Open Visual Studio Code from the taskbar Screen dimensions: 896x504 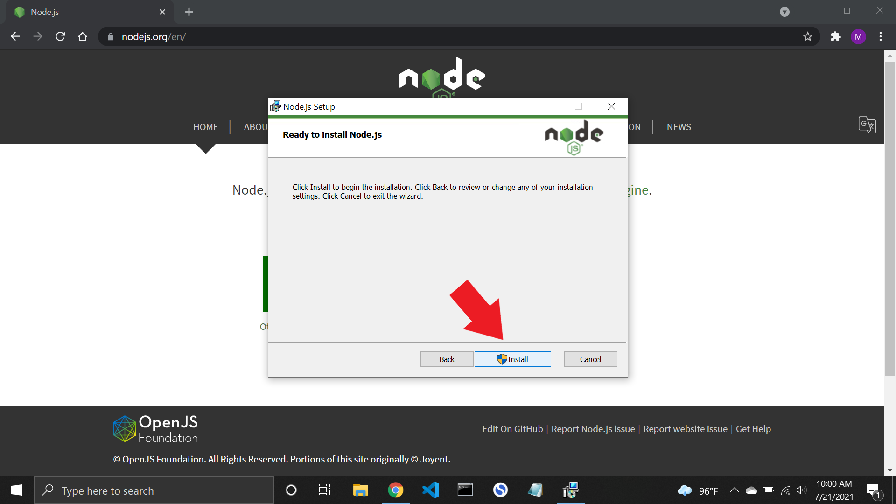coord(430,490)
